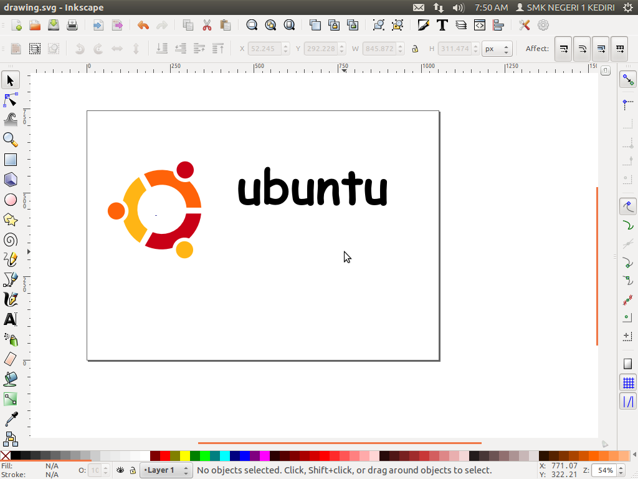
Task: Choose the Calligraphy tool
Action: point(10,299)
